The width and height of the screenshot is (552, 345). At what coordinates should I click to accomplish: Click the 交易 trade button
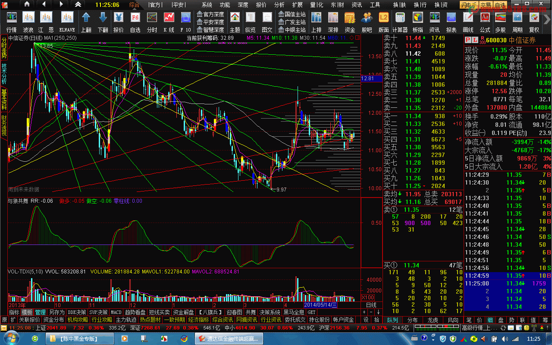(x=486, y=5)
